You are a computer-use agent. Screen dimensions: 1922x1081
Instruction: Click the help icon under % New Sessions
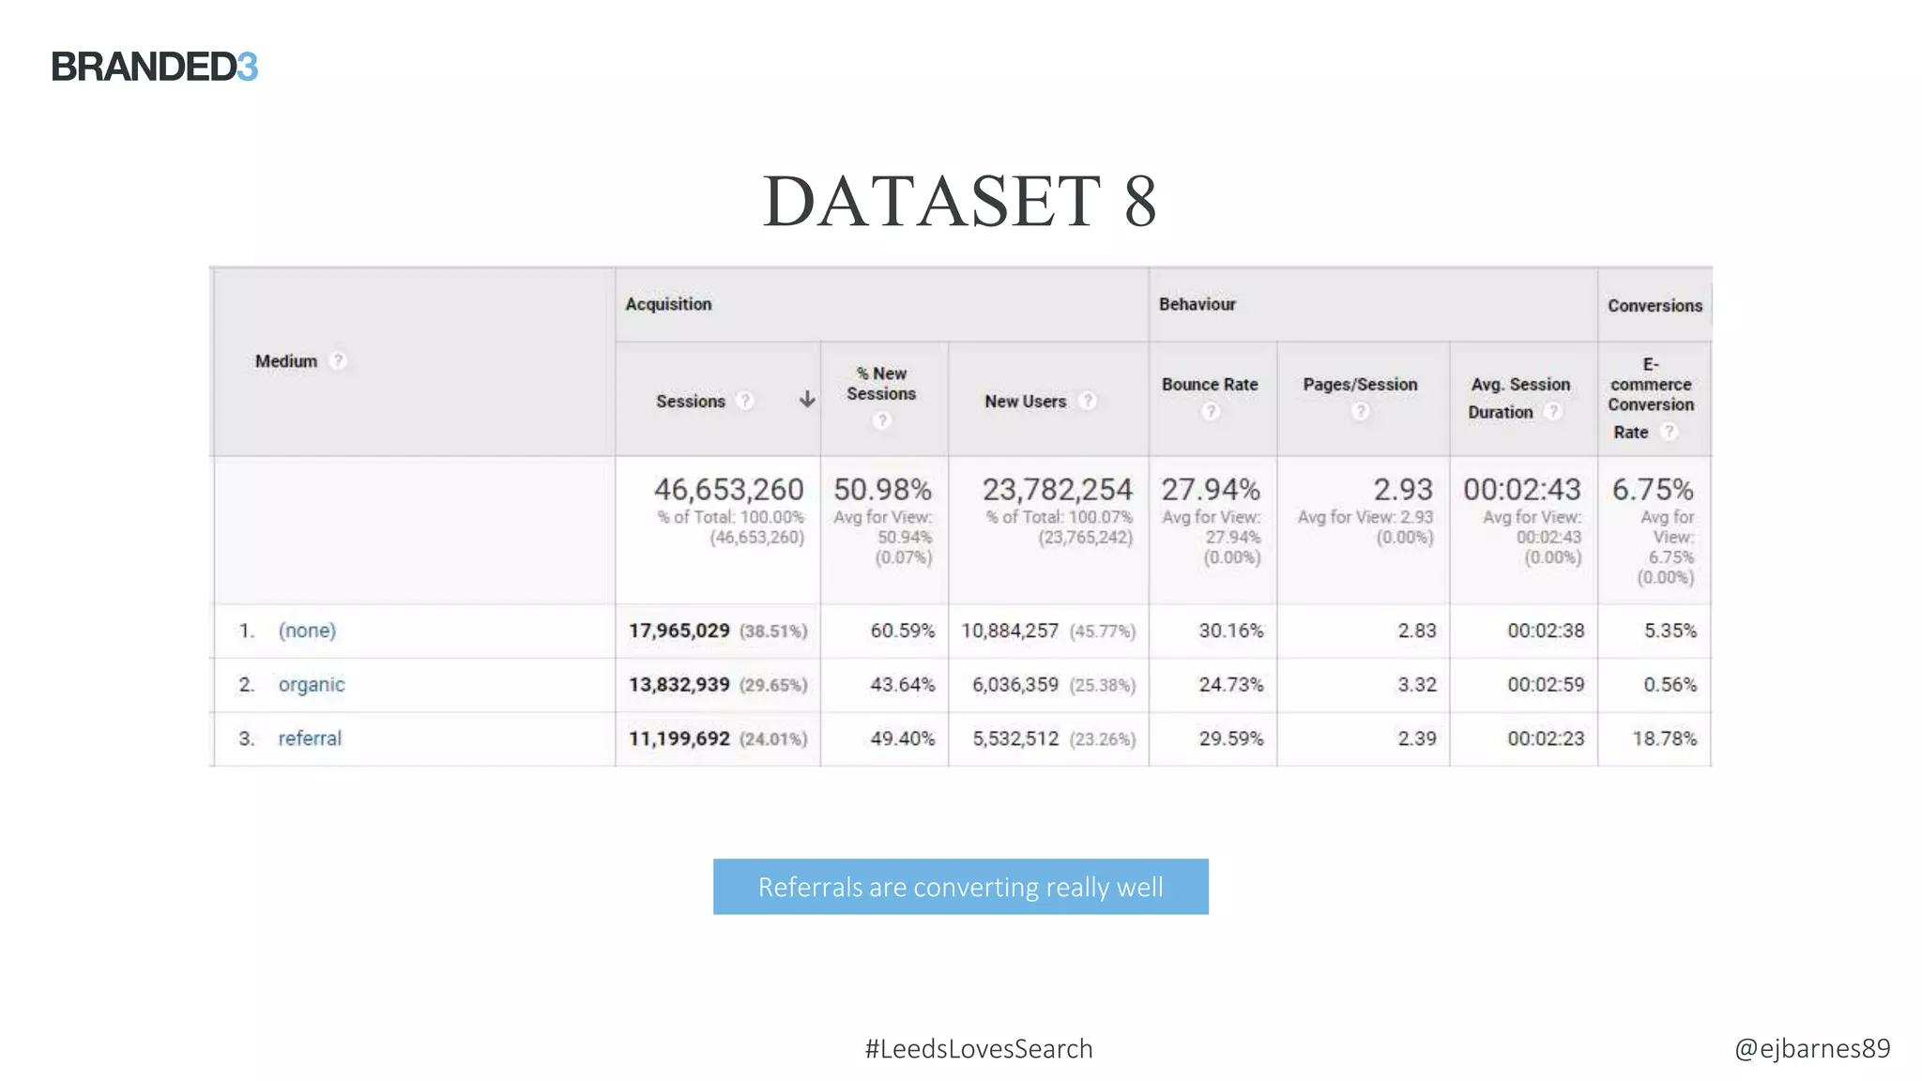(881, 420)
